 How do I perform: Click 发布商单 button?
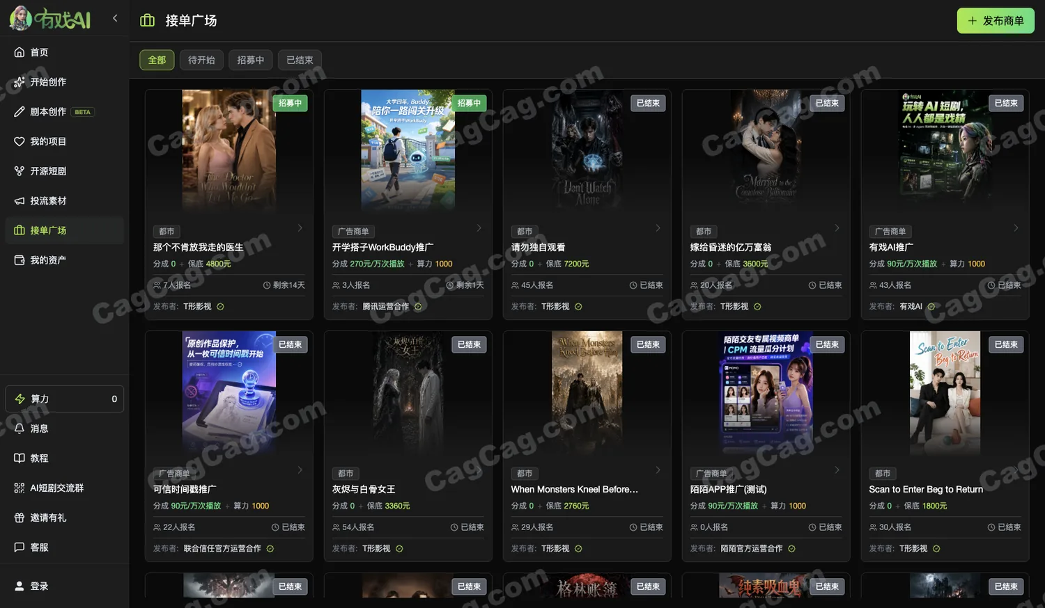(x=996, y=21)
